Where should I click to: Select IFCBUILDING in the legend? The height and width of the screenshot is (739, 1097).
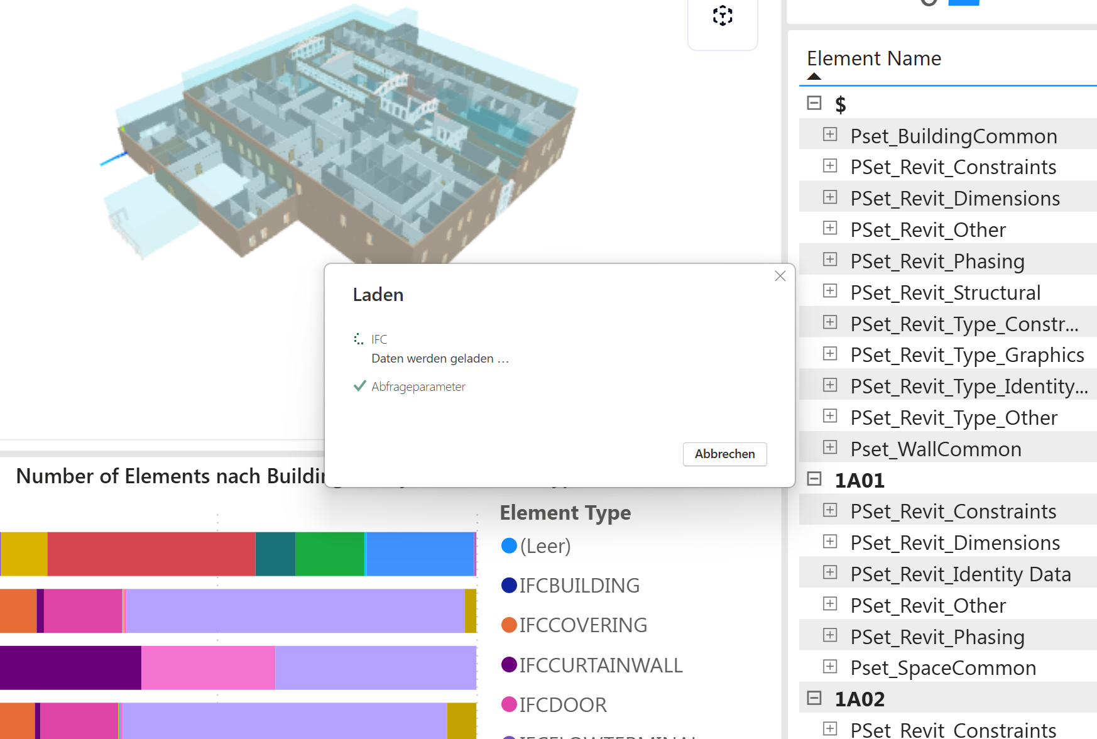tap(578, 586)
